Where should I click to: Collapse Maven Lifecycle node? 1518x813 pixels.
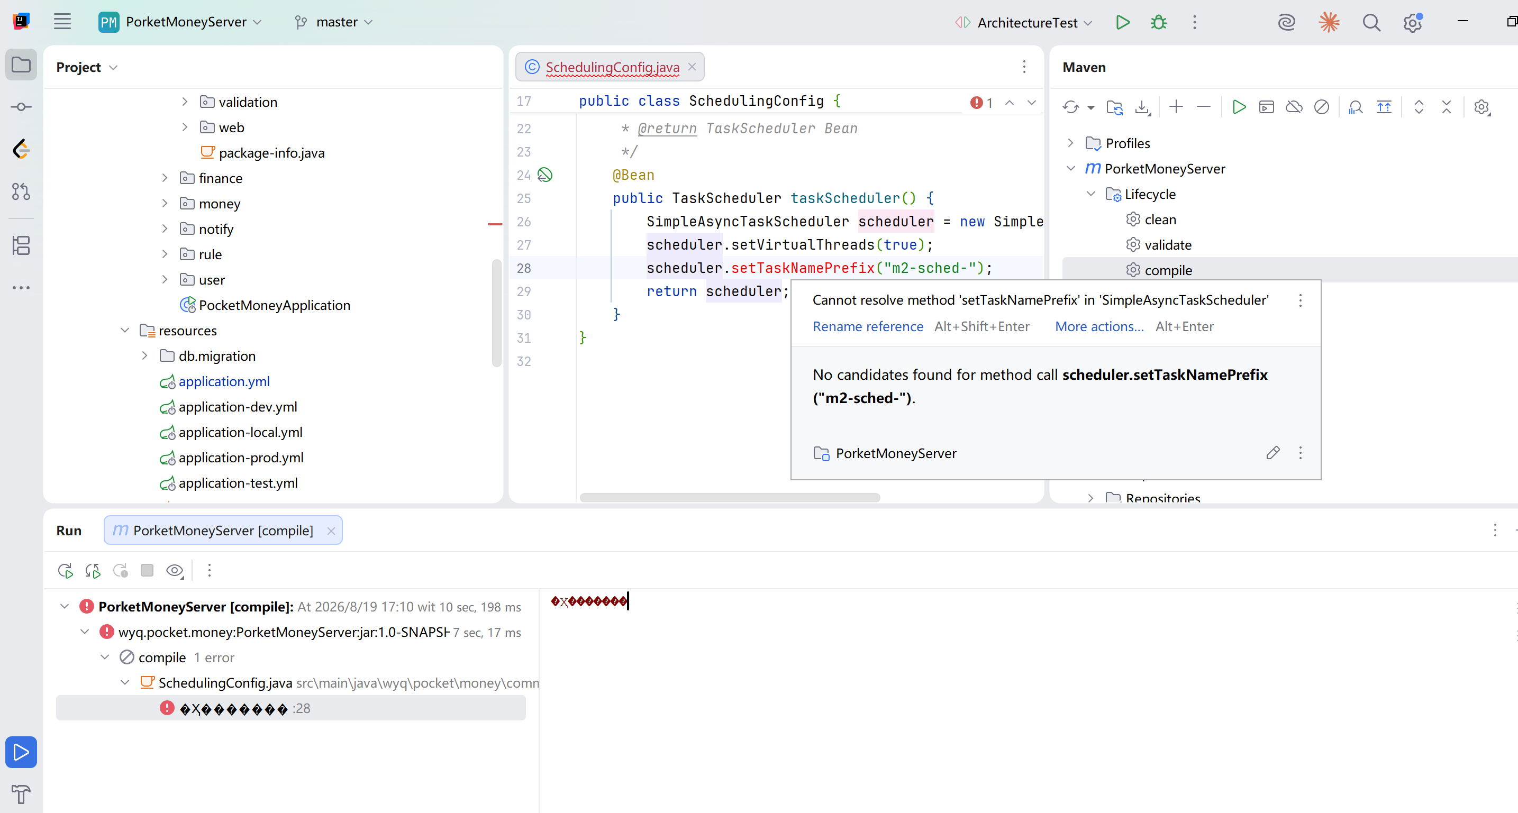(x=1091, y=194)
